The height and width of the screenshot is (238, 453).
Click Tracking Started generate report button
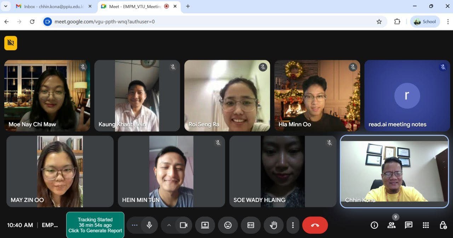(95, 225)
